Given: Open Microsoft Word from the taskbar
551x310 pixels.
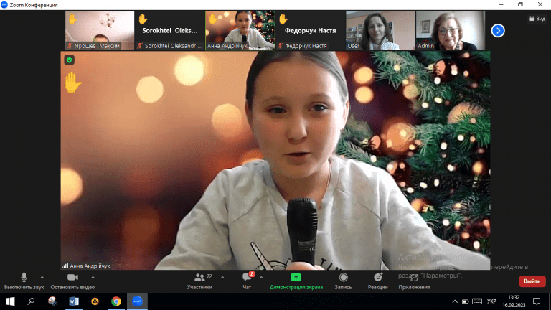Looking at the screenshot, I should click(74, 301).
